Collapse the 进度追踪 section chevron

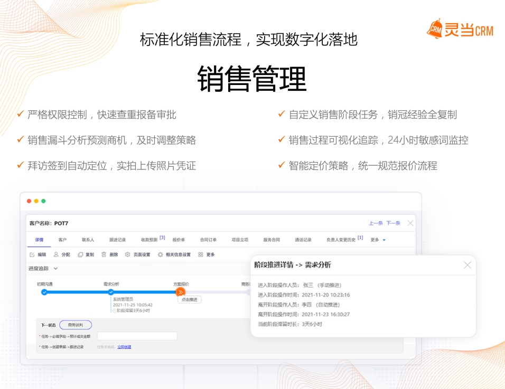(x=56, y=269)
